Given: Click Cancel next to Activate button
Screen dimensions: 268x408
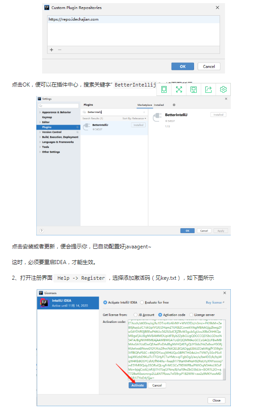Looking at the screenshot, I should click(157, 386).
